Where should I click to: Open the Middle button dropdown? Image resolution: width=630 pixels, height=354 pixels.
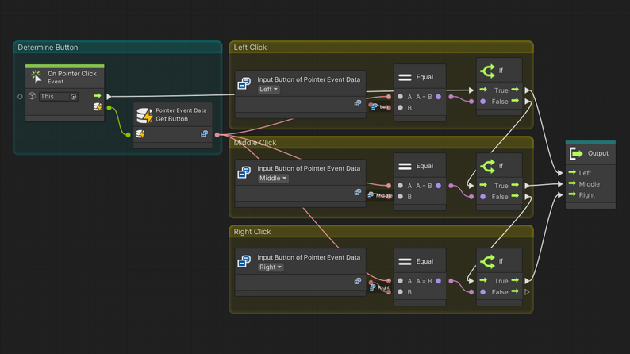273,178
